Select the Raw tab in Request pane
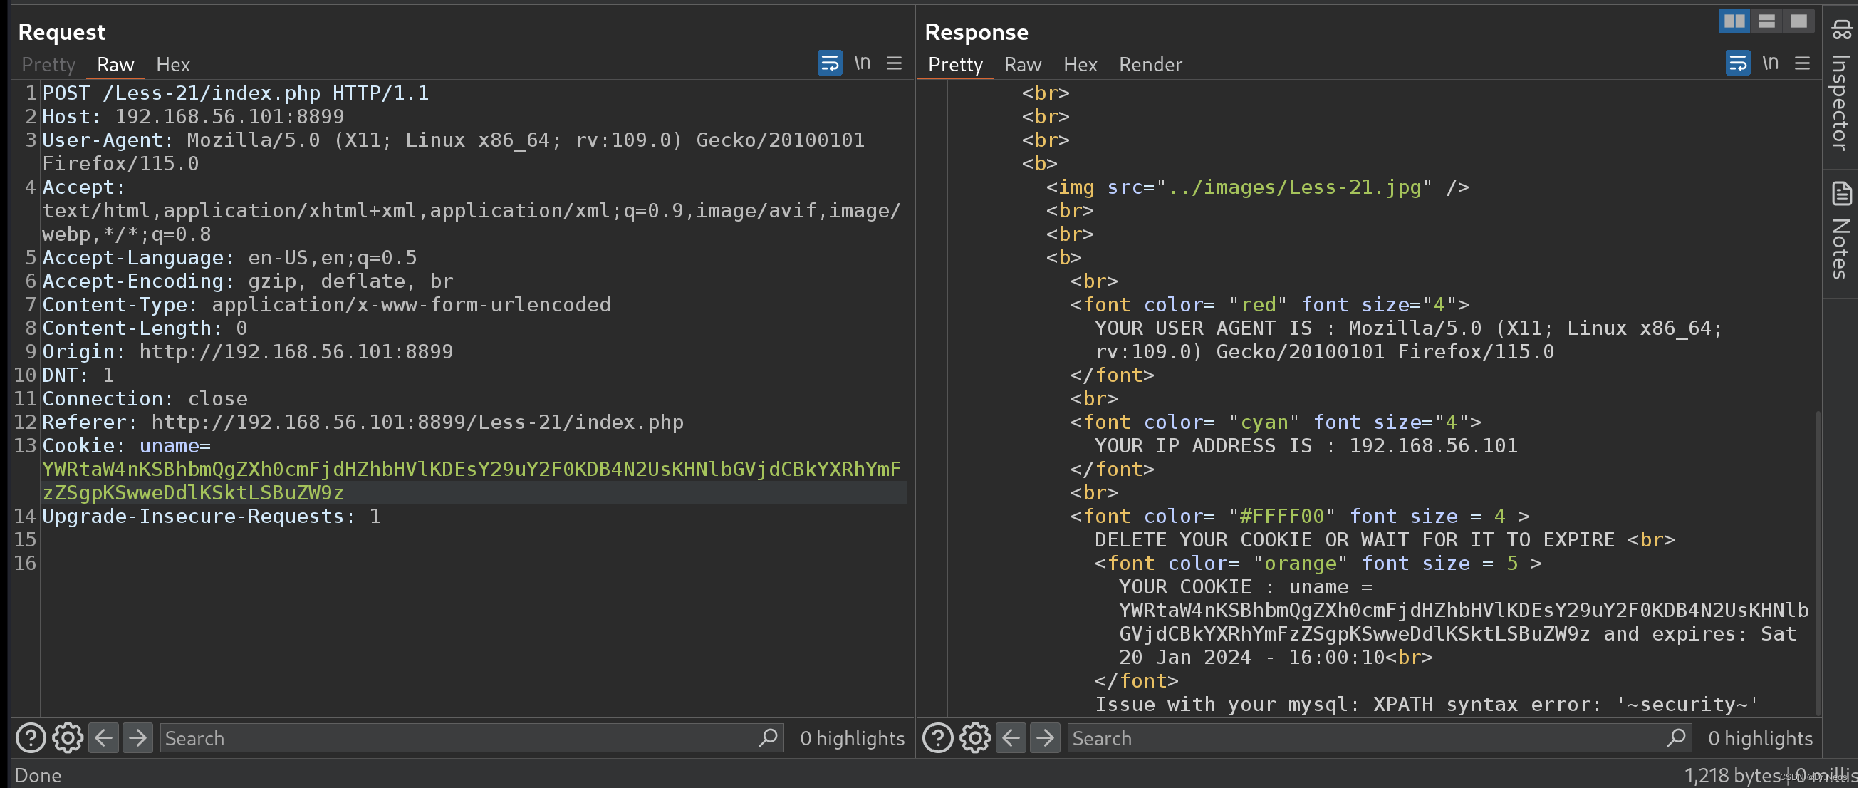Image resolution: width=1859 pixels, height=788 pixels. [x=115, y=64]
